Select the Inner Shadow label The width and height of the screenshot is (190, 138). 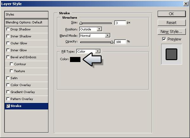click(x=21, y=36)
